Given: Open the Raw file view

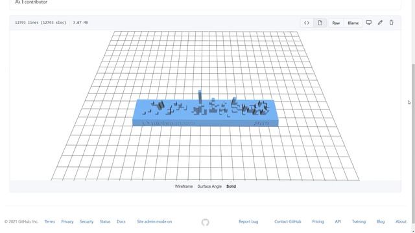Looking at the screenshot, I should coord(336,23).
